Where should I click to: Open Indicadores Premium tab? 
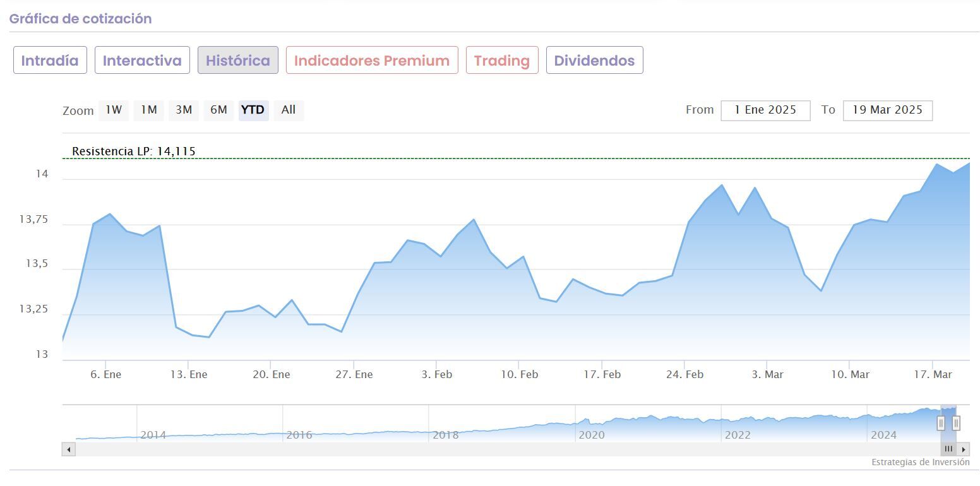[372, 61]
